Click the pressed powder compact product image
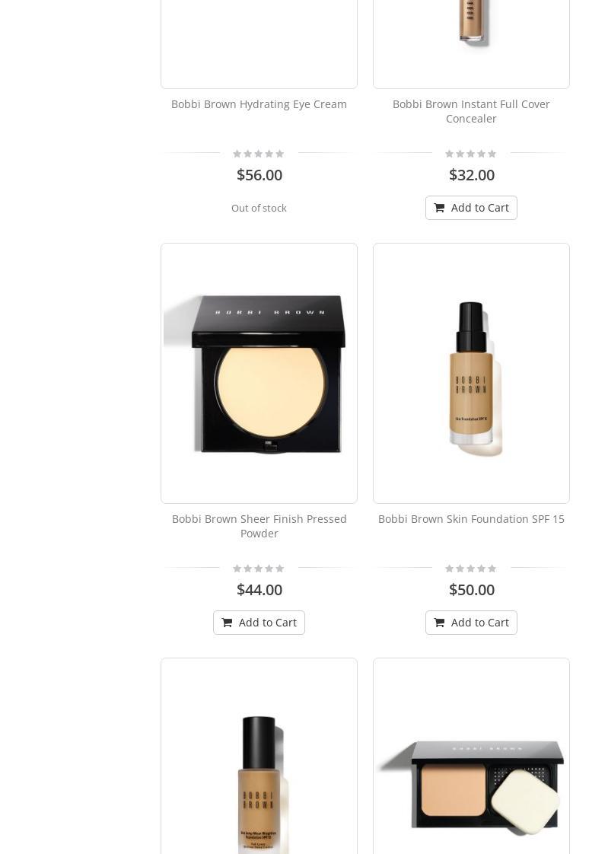The image size is (589, 854). (259, 373)
